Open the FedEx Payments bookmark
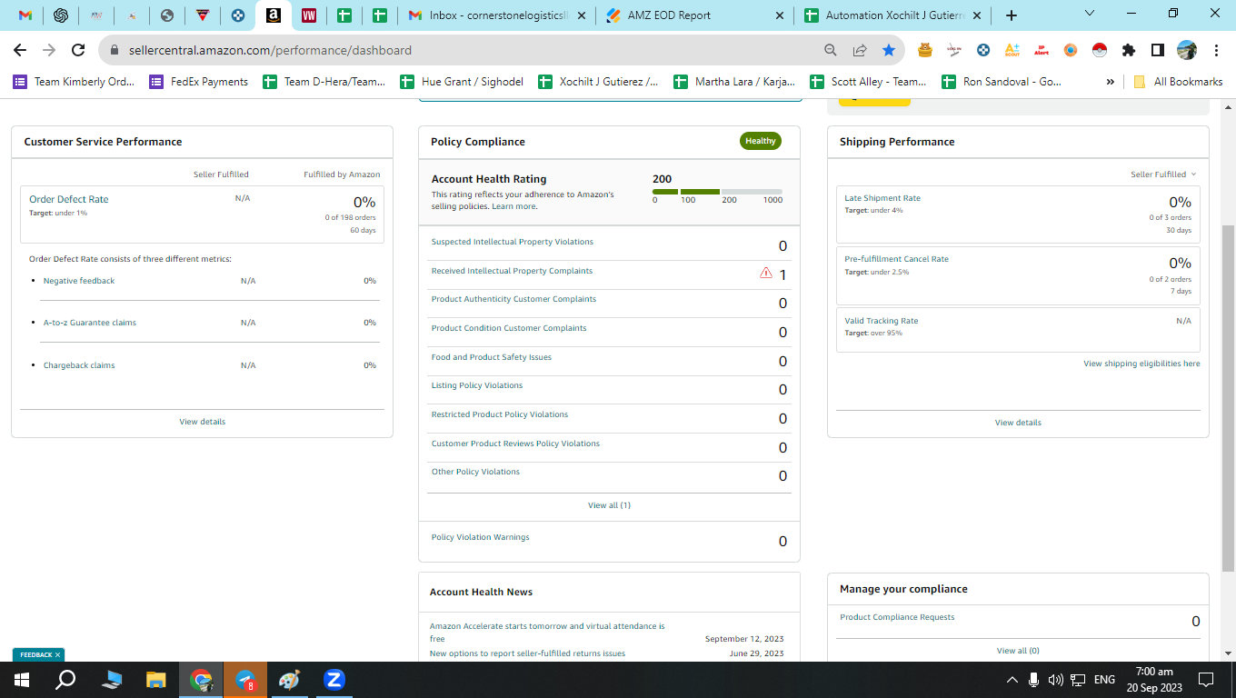The image size is (1236, 698). point(200,82)
